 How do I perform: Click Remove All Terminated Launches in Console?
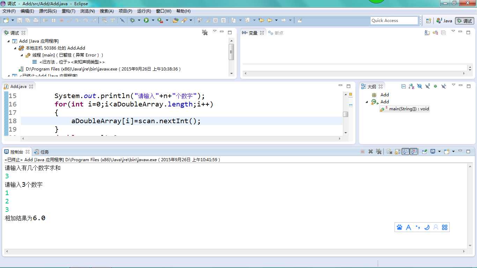[x=379, y=151]
